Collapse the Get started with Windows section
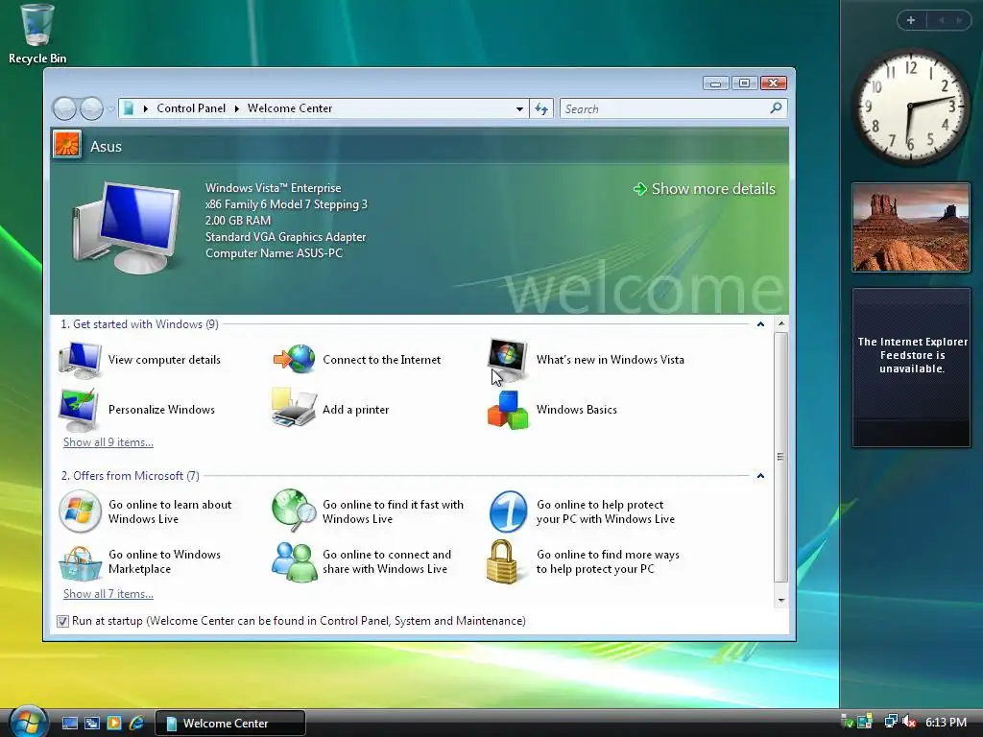The width and height of the screenshot is (983, 737). coord(760,324)
